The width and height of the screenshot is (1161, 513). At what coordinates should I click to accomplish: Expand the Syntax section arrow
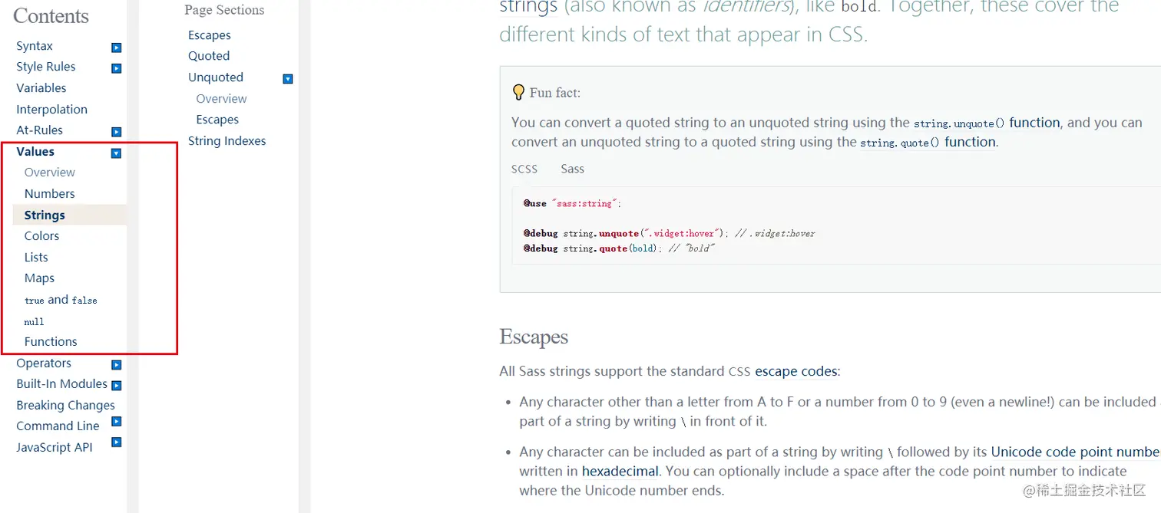116,48
